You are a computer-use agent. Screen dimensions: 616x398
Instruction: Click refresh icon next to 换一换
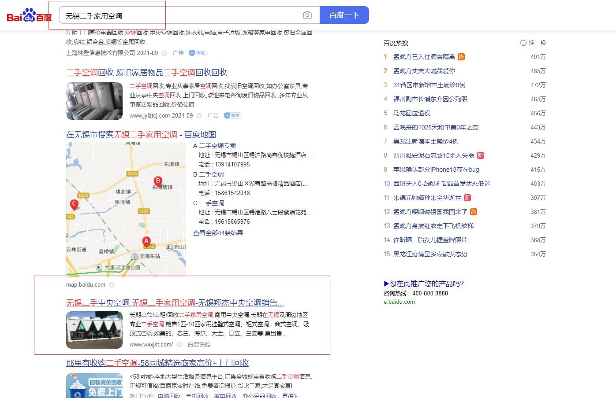(x=523, y=43)
